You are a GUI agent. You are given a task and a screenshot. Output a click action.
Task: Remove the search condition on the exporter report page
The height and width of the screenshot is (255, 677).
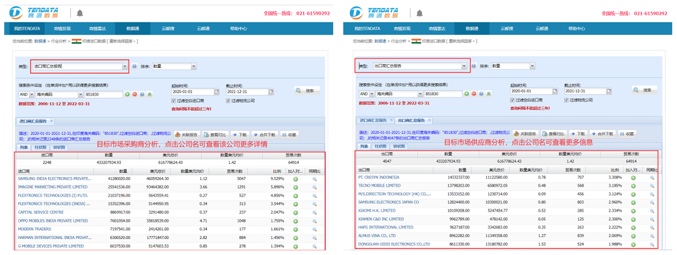tap(474, 94)
